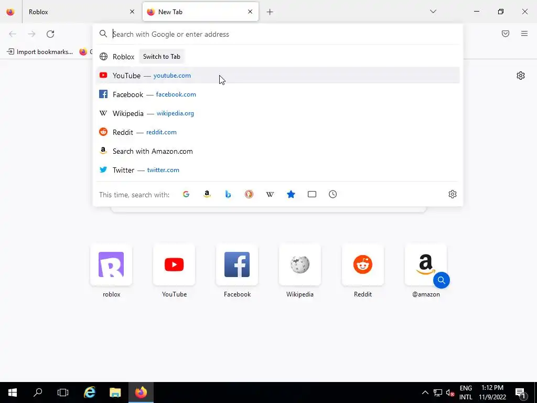Open search settings gear in dropdown

tap(453, 194)
